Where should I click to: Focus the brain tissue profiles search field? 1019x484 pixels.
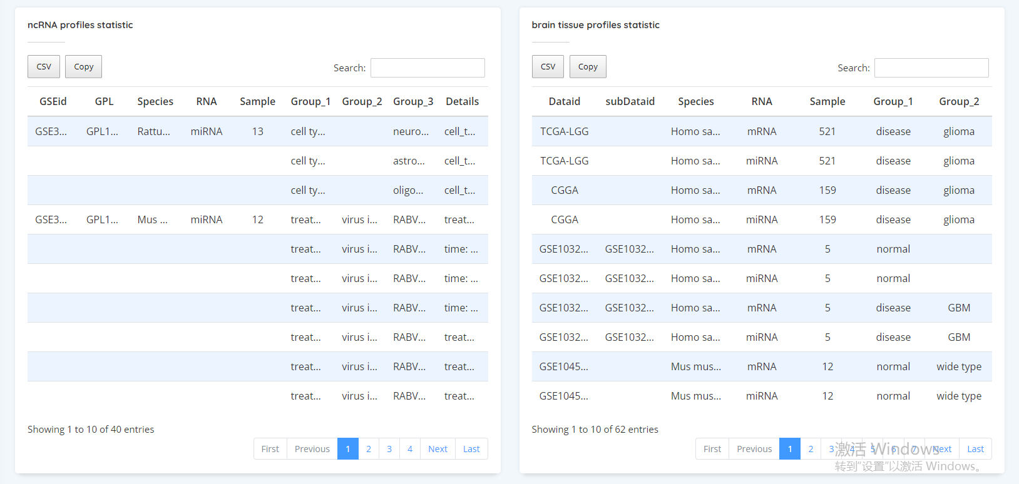point(931,68)
